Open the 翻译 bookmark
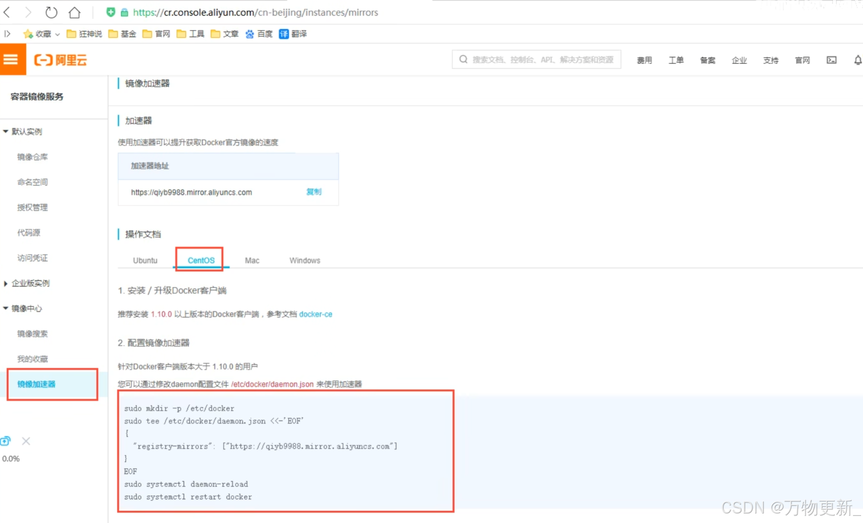Image resolution: width=863 pixels, height=523 pixels. (x=293, y=33)
